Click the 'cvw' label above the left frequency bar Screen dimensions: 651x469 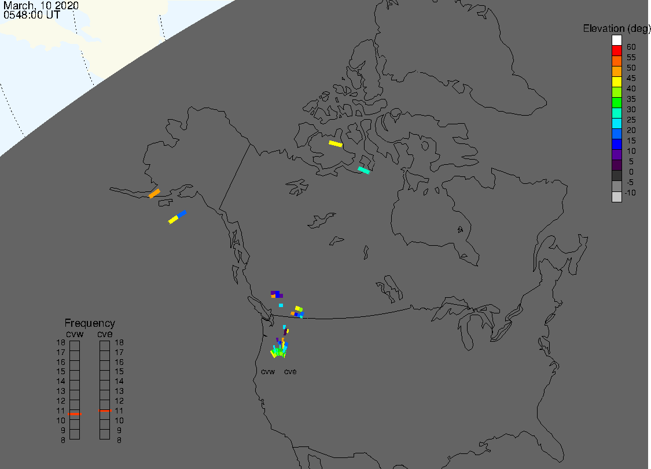point(75,334)
